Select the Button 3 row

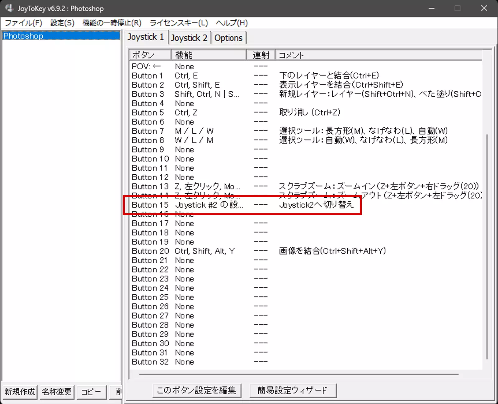(306, 94)
